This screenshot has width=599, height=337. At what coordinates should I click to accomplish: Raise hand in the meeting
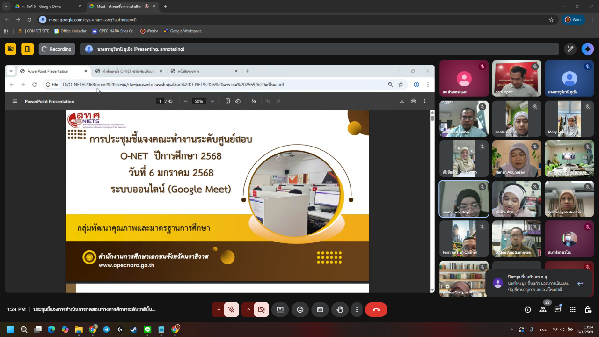click(340, 309)
